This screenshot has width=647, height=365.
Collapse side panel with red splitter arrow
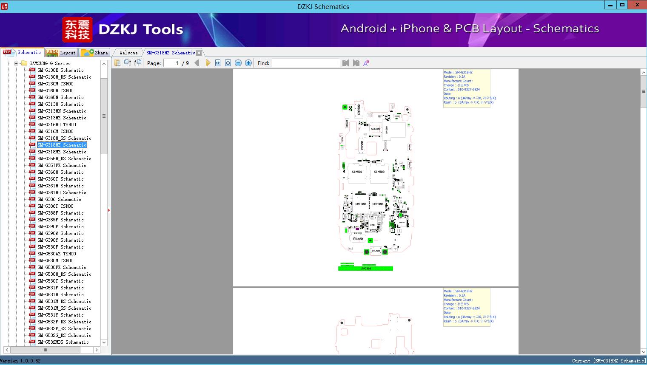109,210
